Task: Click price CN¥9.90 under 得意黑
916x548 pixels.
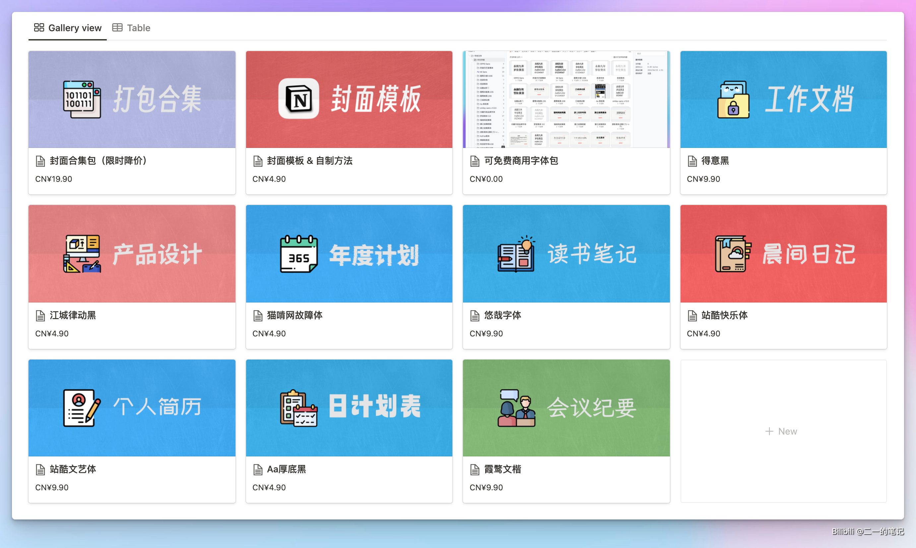Action: point(703,179)
